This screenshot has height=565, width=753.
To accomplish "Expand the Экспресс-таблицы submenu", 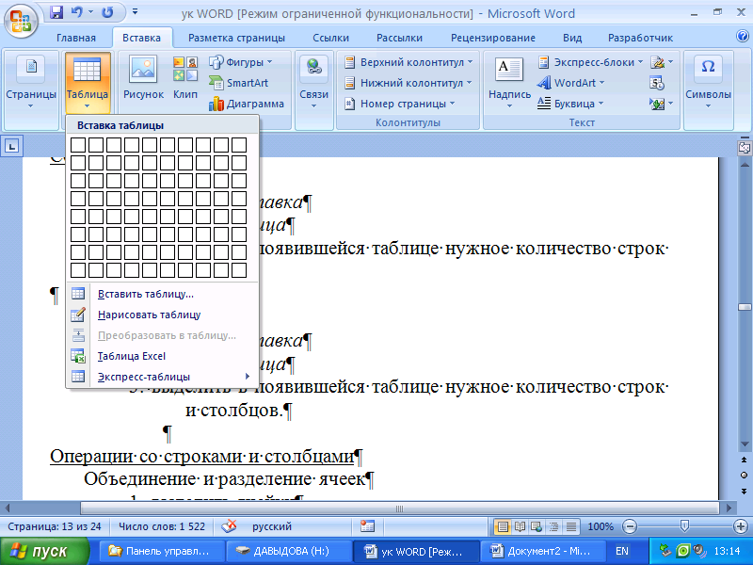I will [x=162, y=377].
